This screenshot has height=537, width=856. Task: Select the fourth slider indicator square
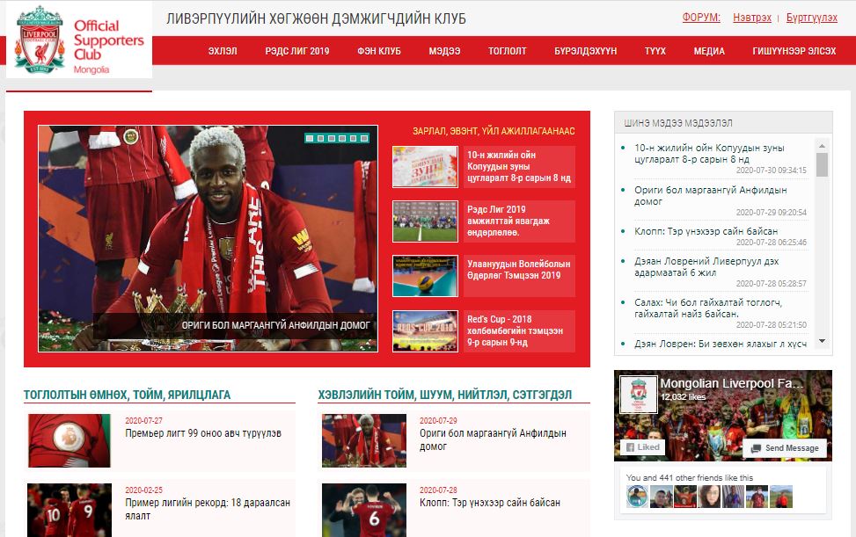click(x=342, y=139)
